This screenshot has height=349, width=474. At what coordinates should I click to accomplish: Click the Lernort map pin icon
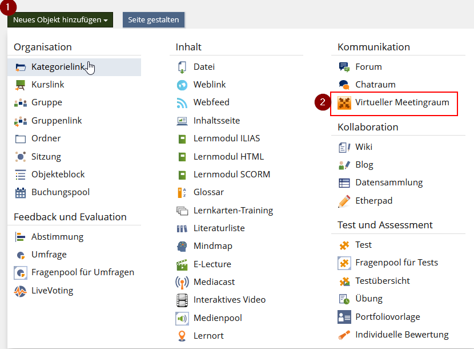pyautogui.click(x=182, y=336)
